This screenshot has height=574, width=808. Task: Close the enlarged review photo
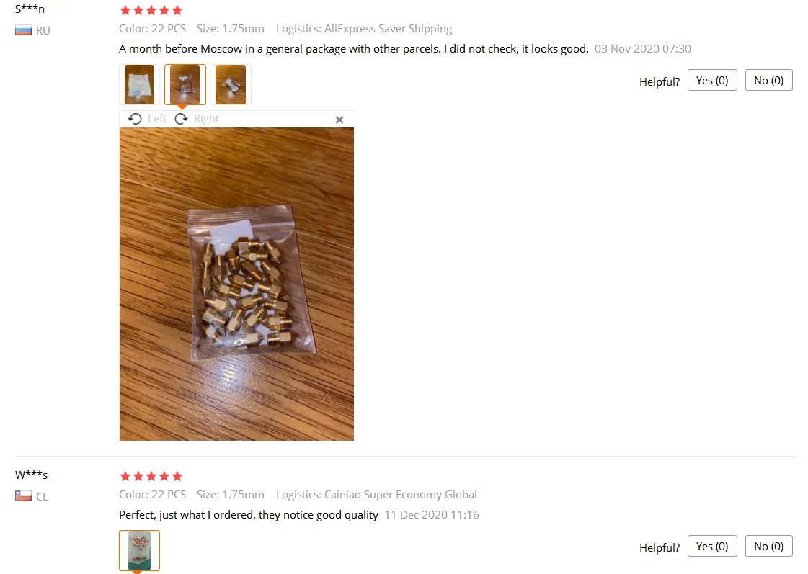click(339, 120)
